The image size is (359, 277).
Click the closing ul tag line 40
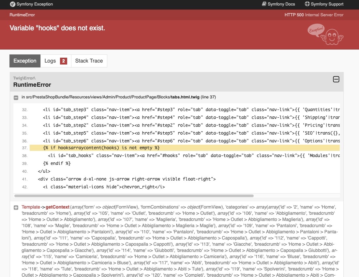44,171
